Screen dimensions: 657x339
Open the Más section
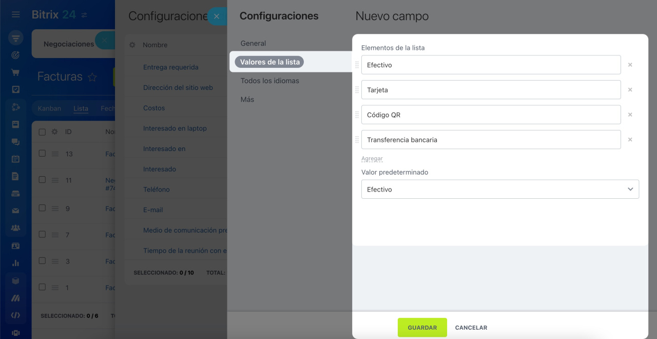pos(247,100)
